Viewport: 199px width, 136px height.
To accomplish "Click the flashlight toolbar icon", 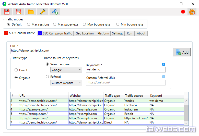I will click(42, 12).
